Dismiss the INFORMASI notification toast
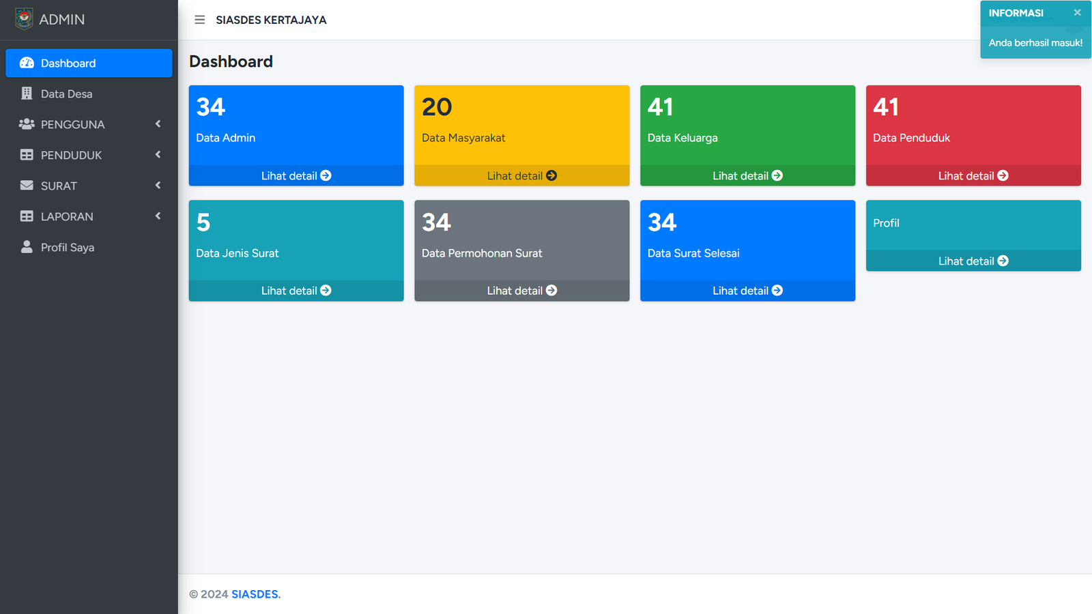 click(1077, 12)
